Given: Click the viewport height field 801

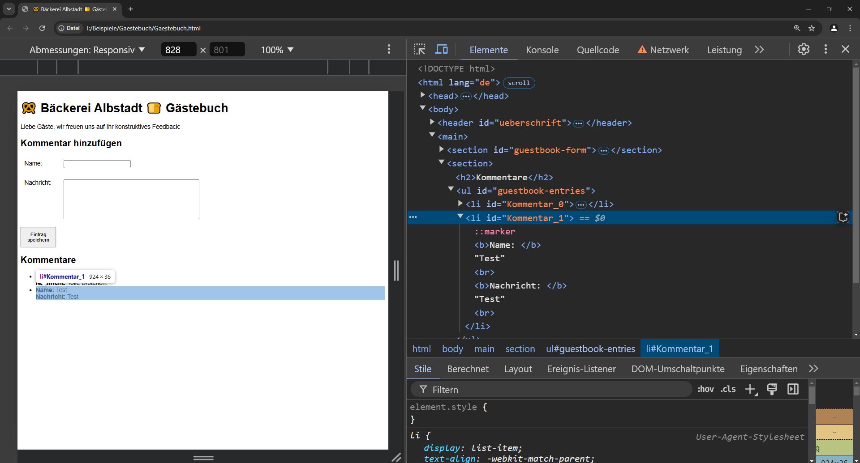Looking at the screenshot, I should pos(227,50).
